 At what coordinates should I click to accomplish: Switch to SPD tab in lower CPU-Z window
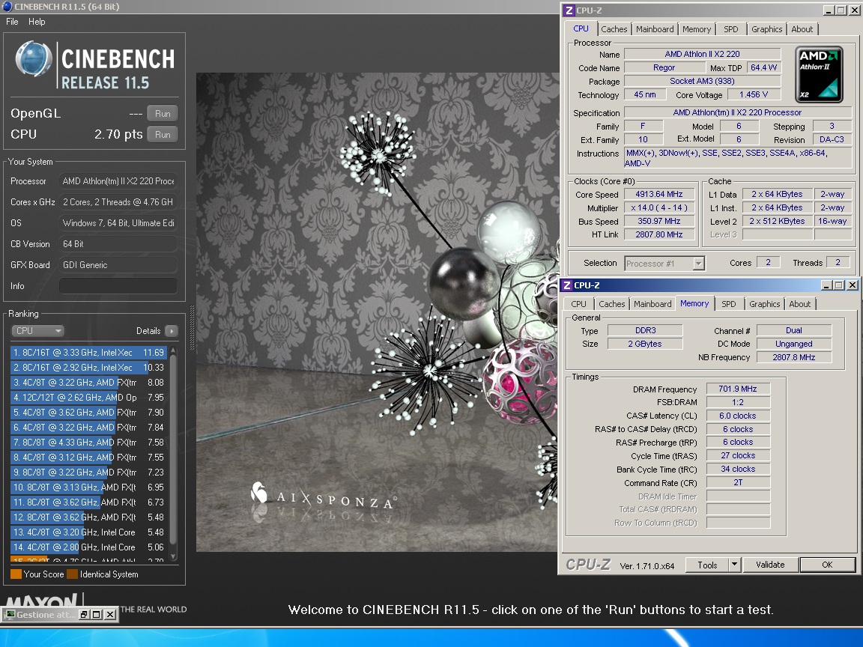pyautogui.click(x=729, y=304)
